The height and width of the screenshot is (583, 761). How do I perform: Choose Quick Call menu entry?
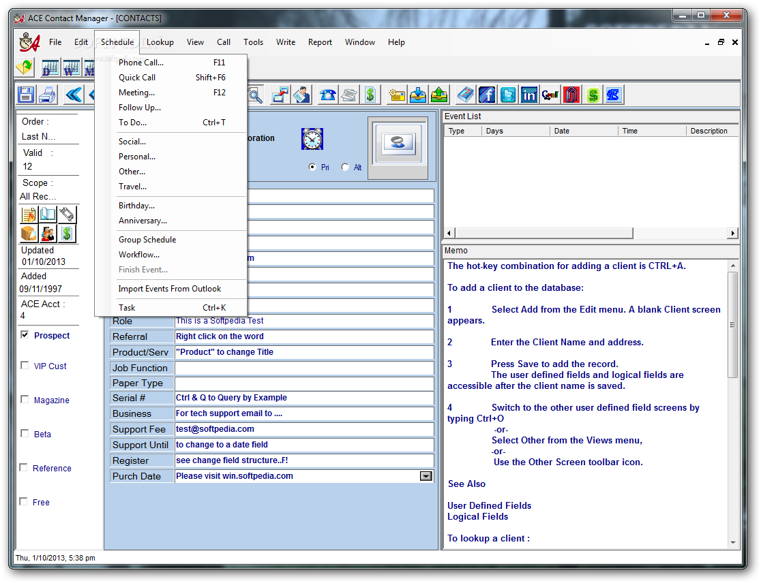coord(172,78)
